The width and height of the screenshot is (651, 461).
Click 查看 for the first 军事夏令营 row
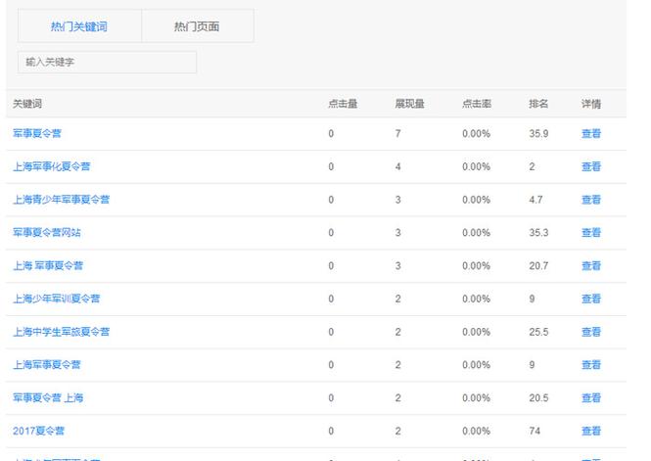[590, 133]
